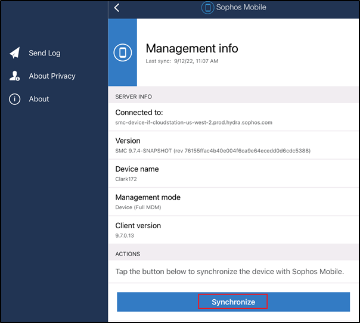Click the Sophos Mobile phone logo icon
The width and height of the screenshot is (360, 323).
[207, 8]
